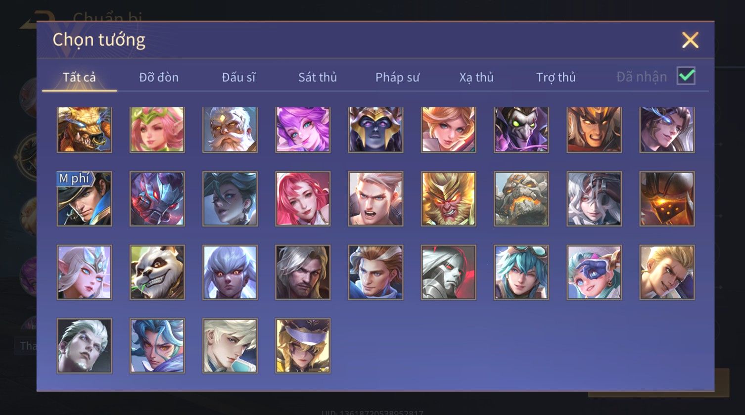Screen dimensions: 745x415
Task: Choose the rock golem hero portrait
Action: (521, 199)
